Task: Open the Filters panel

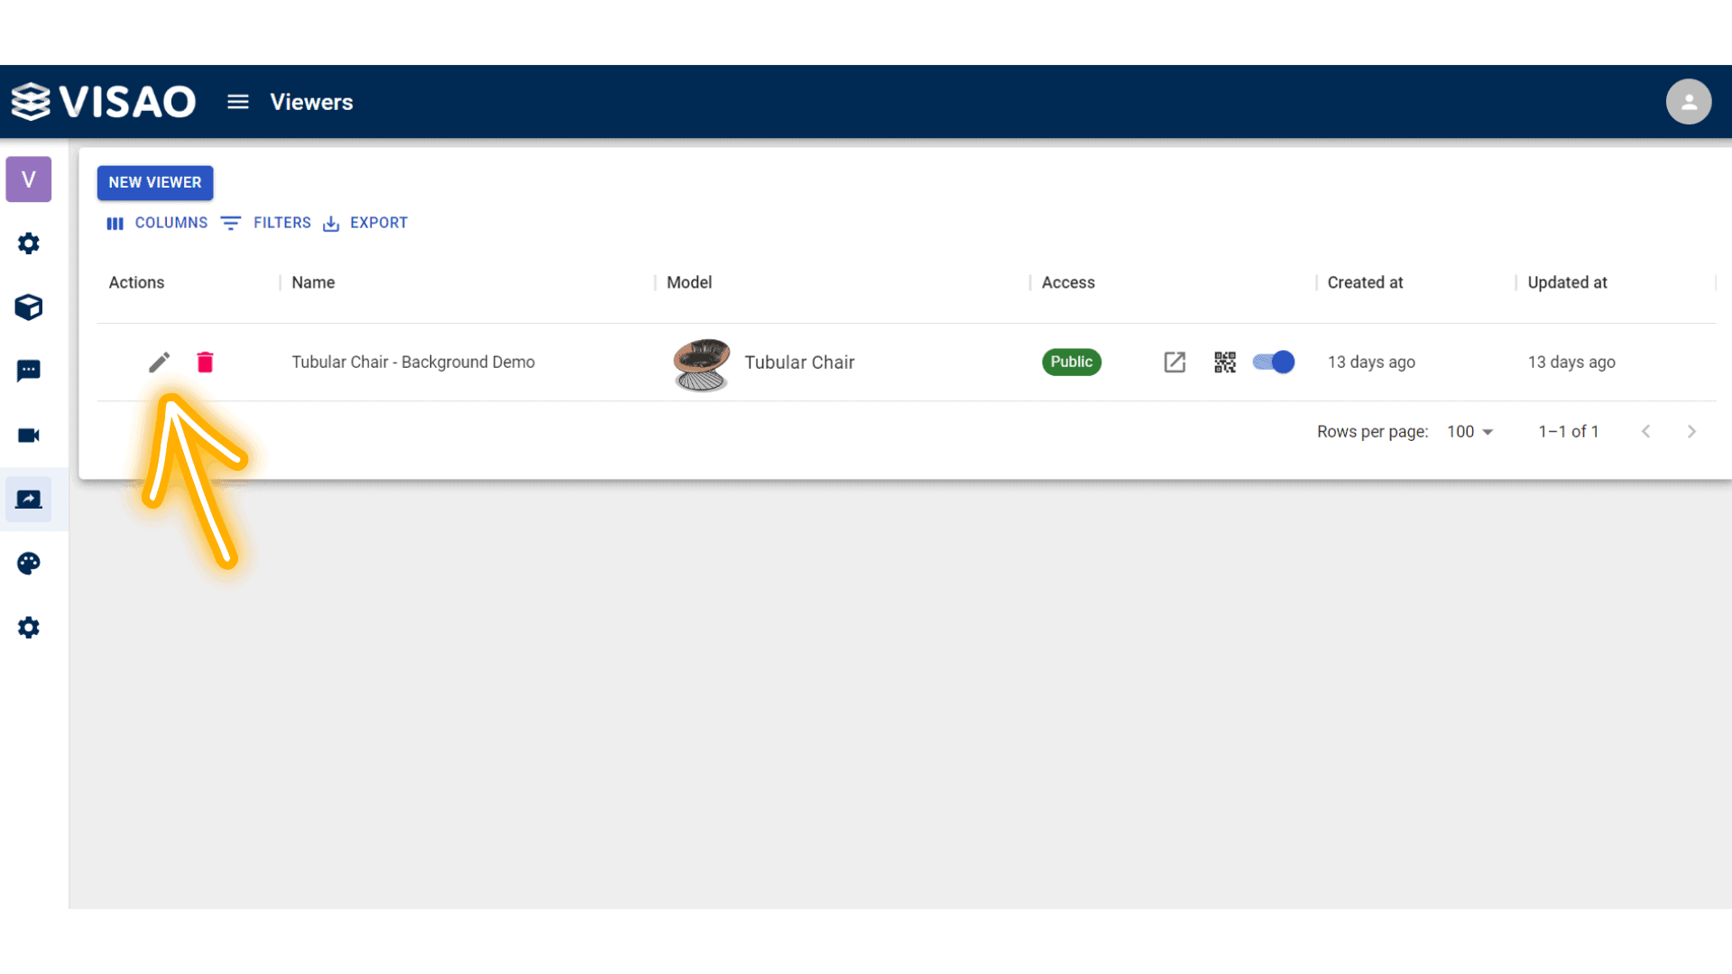Action: pos(266,223)
